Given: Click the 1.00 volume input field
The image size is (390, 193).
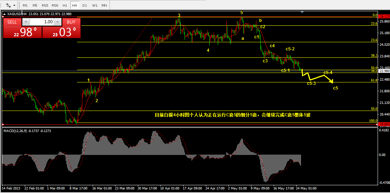Looking at the screenshot, I should click(42, 22).
